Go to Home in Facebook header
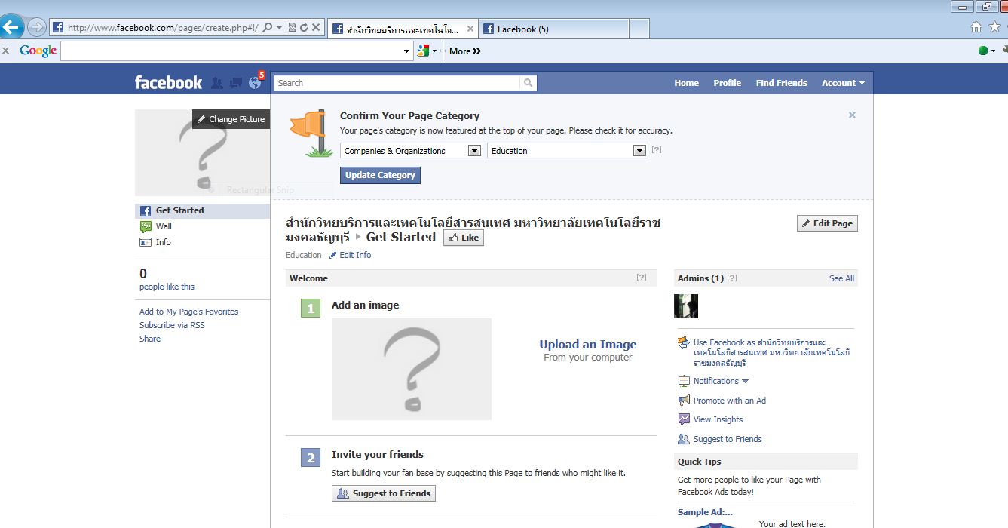Viewport: 1008px width, 528px height. point(686,83)
